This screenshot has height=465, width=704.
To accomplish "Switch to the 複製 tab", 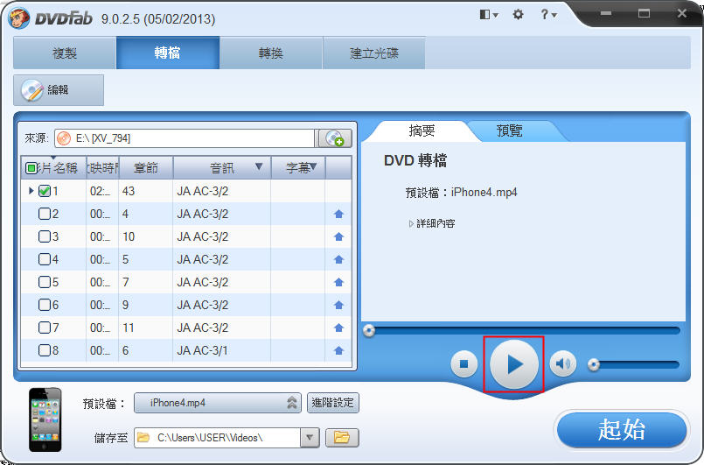I will click(65, 53).
